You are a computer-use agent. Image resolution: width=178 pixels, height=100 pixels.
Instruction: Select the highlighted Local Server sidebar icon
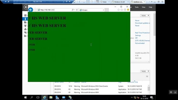(25, 19)
